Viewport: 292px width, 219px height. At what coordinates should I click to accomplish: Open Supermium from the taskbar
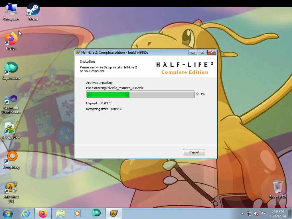coord(96,213)
